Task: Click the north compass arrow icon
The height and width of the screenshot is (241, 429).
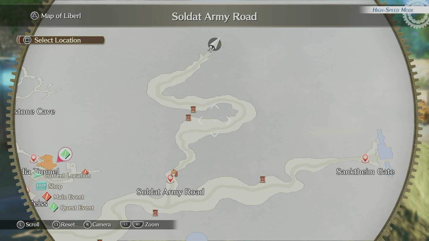Action: coord(214,44)
